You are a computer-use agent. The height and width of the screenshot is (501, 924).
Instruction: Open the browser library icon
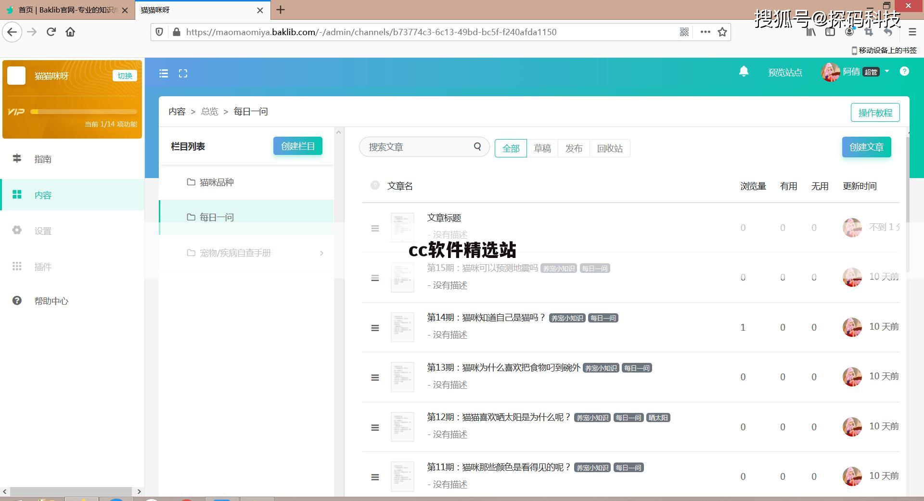811,32
